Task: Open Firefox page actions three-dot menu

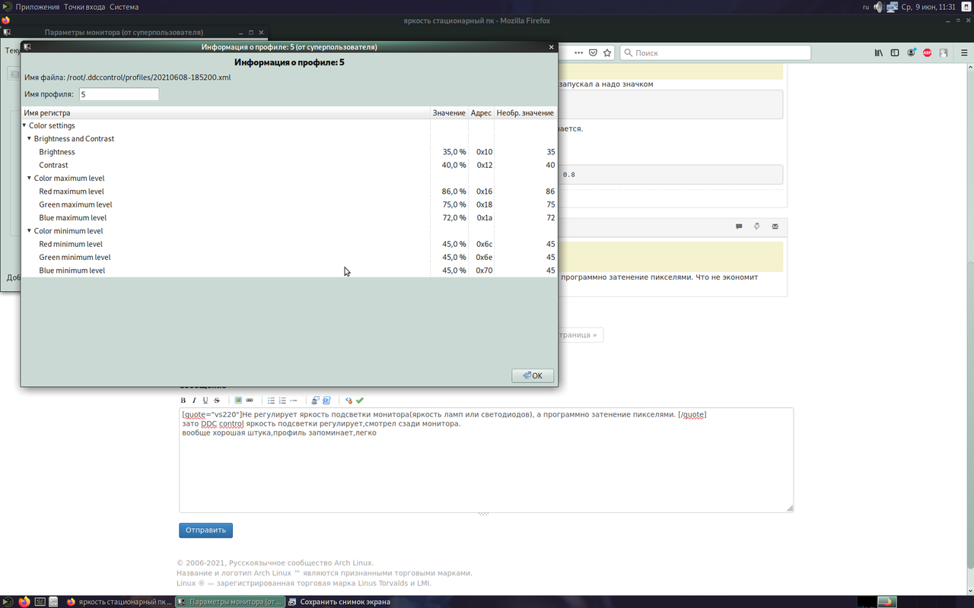Action: point(579,53)
